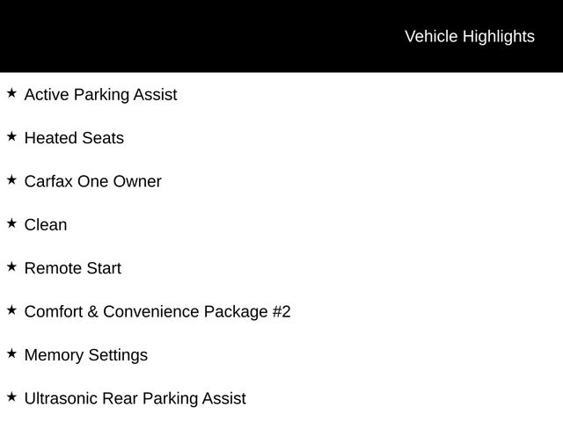Screen dimensions: 563x422
Task: Select Comfort & Convenience Package #2 text
Action: [157, 311]
